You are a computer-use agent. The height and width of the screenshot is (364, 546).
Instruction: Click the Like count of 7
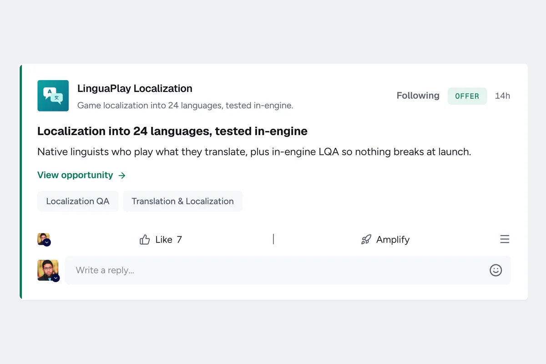coord(179,240)
